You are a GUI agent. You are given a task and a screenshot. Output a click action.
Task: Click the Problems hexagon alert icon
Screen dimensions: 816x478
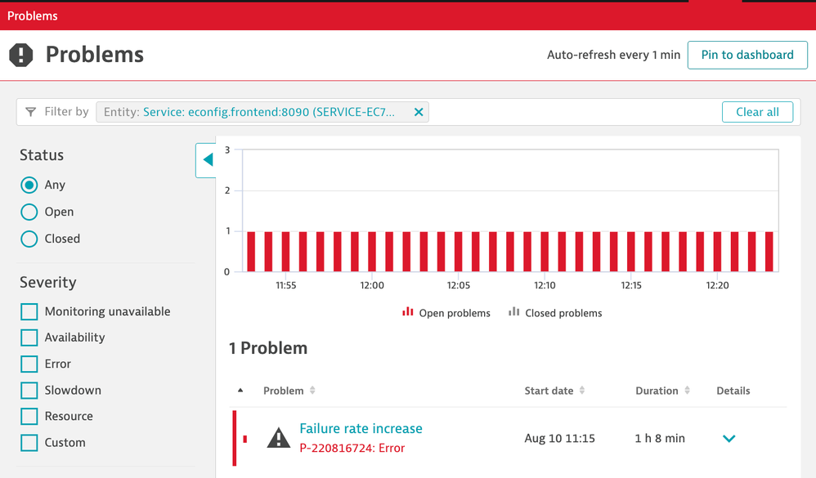[x=21, y=55]
